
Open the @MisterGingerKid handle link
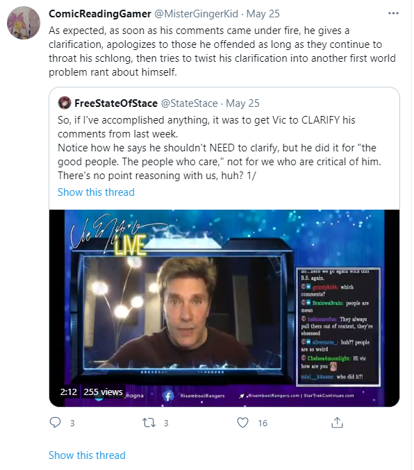[x=196, y=14]
